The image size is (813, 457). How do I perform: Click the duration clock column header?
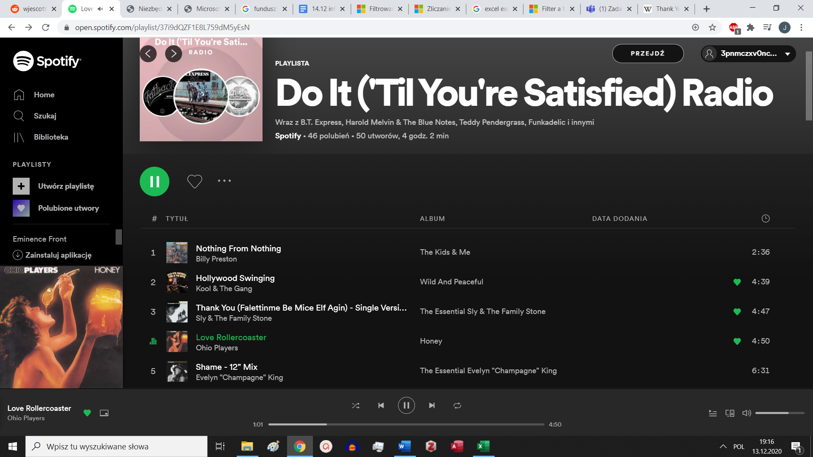point(766,218)
